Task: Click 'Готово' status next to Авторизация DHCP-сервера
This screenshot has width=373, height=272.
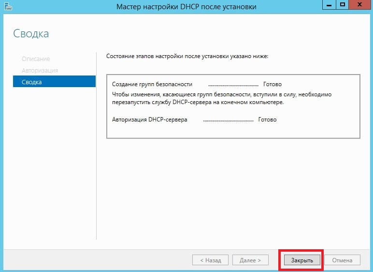Action: point(267,120)
